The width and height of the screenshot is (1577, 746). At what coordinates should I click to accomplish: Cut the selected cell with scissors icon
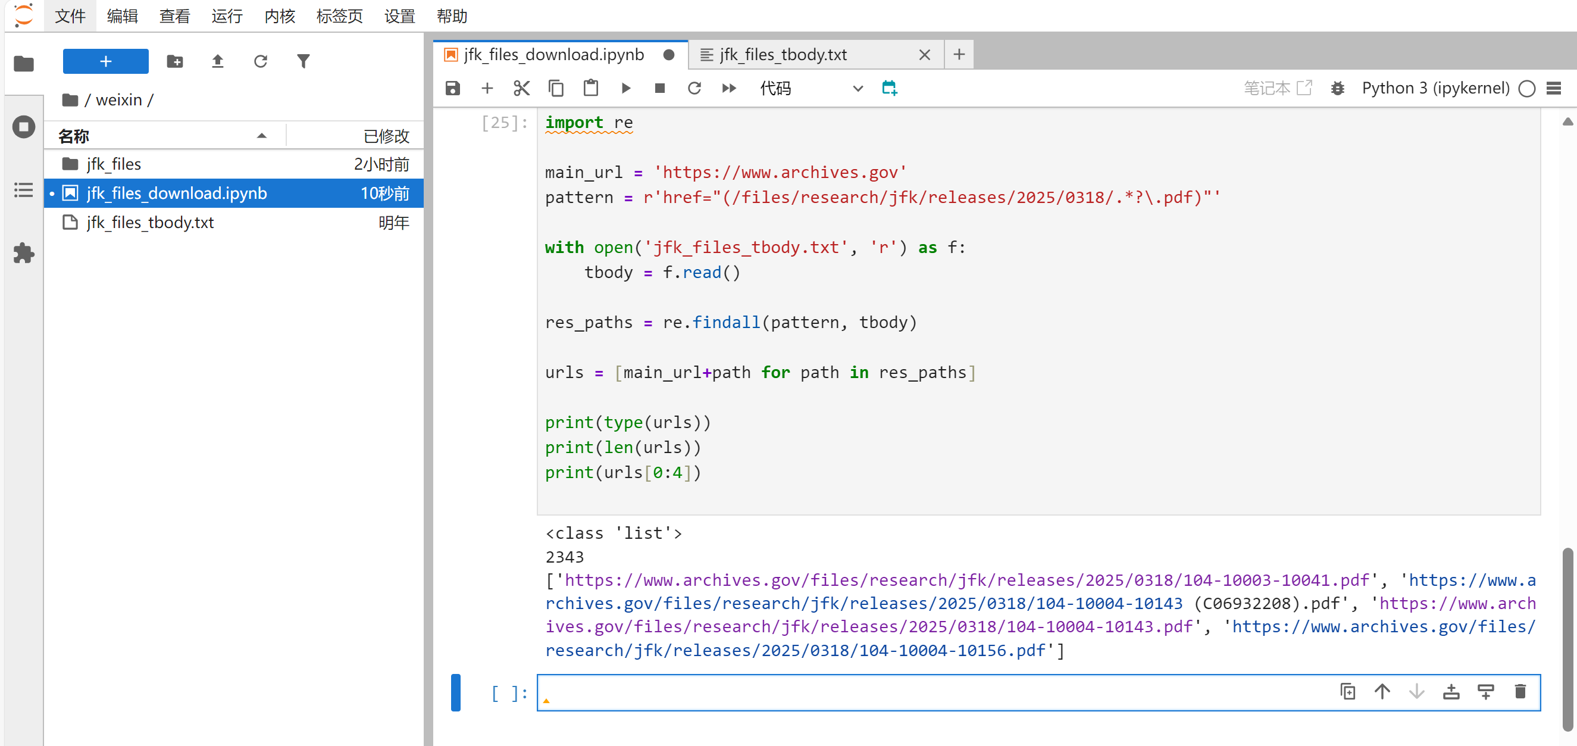click(x=521, y=88)
